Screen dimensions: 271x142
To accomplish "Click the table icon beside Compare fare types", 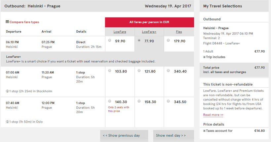I will (x=7, y=22).
